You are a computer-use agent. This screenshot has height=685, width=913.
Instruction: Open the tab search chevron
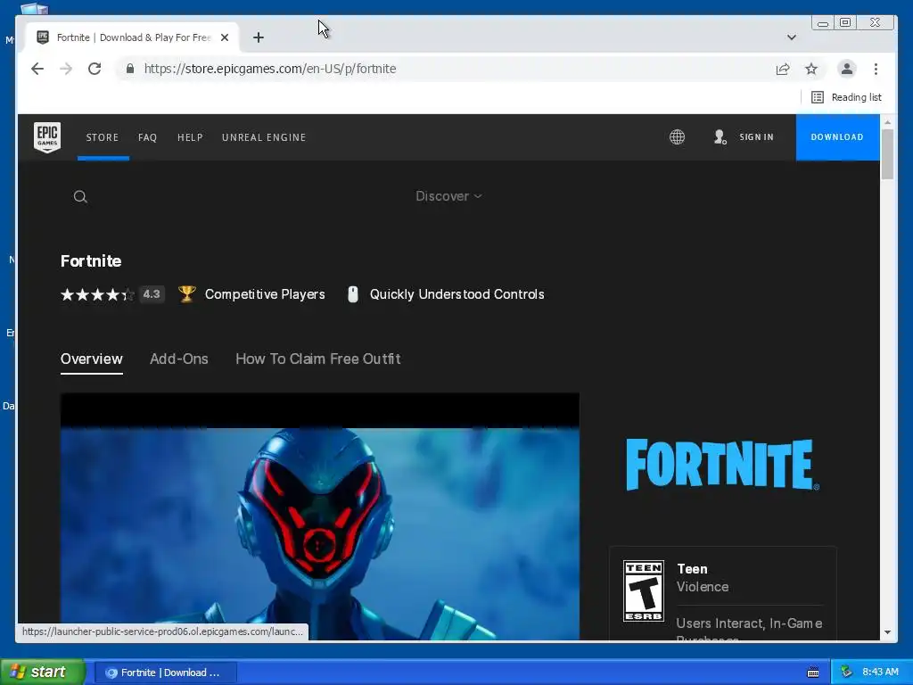pos(792,37)
